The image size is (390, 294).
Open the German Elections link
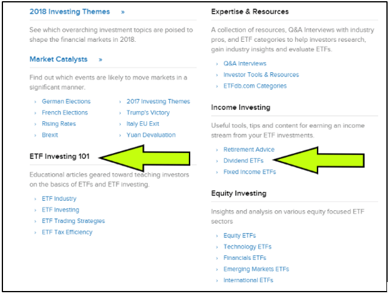tap(66, 102)
